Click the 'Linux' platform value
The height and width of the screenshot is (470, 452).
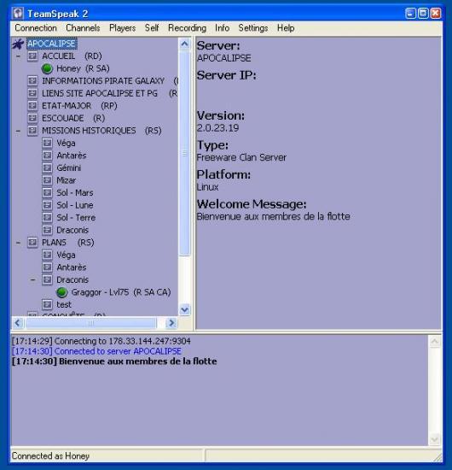coord(207,187)
